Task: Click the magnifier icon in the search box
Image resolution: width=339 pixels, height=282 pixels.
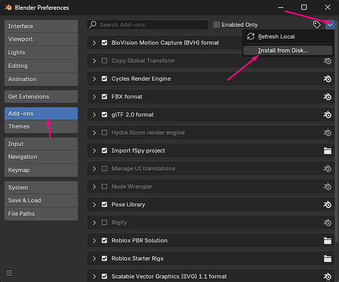Action: [93, 24]
